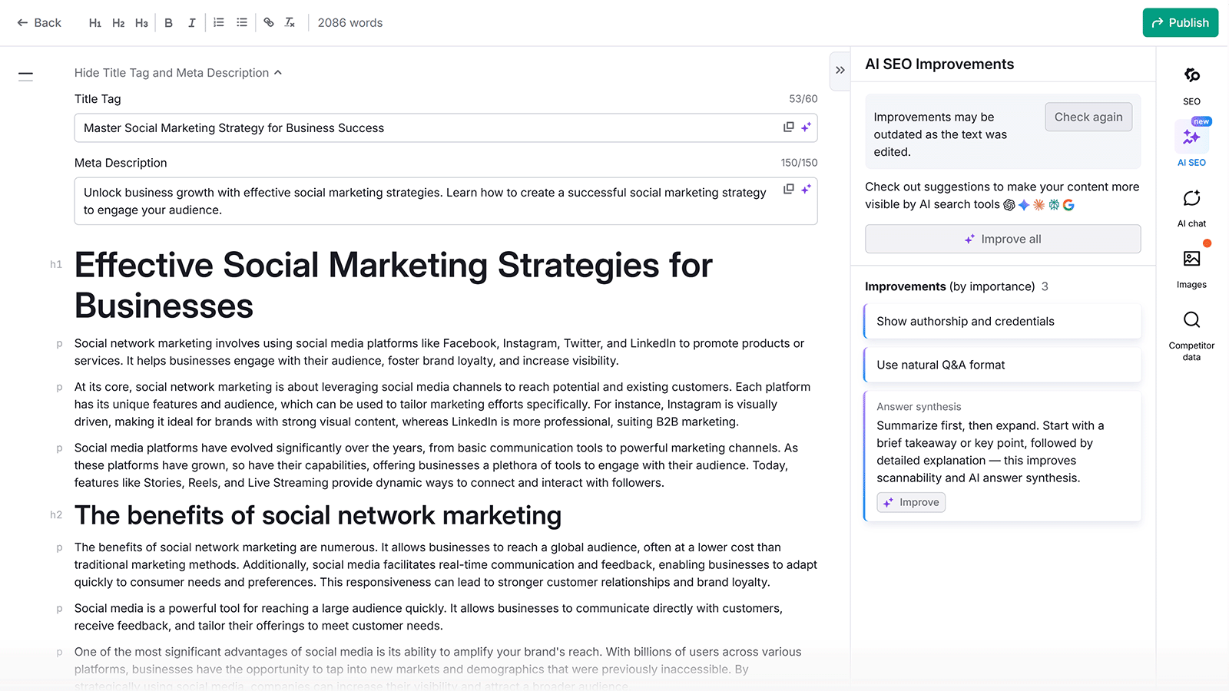1229x691 pixels.
Task: Clear text formatting
Action: [x=290, y=22]
